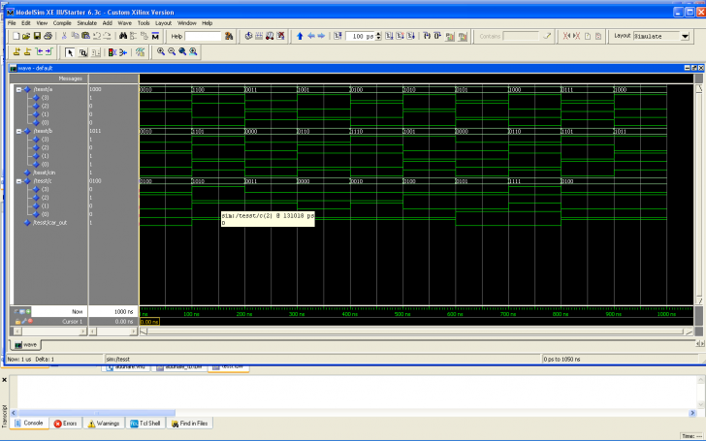The width and height of the screenshot is (706, 441).
Task: Switch to the Errors tab
Action: click(67, 424)
